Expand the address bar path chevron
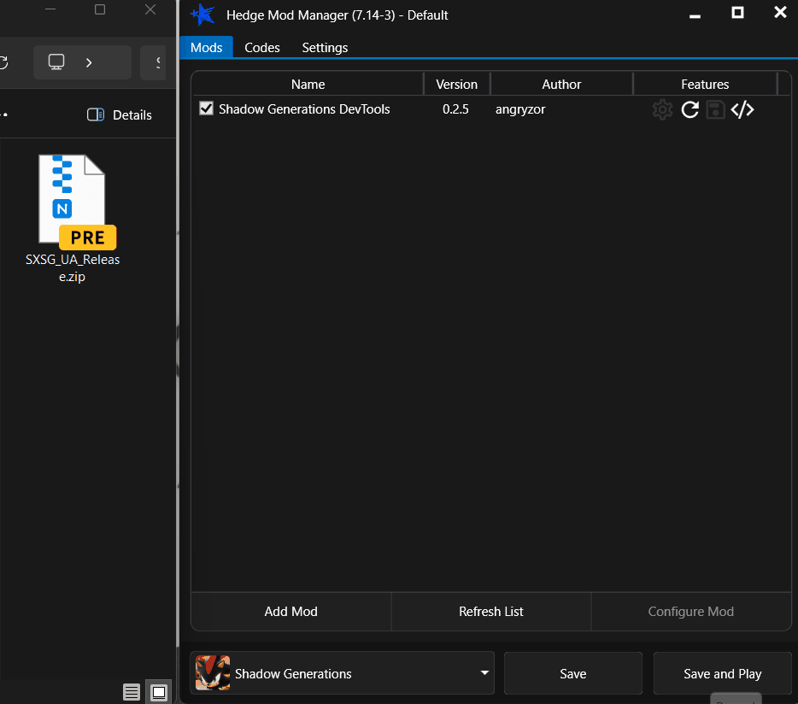This screenshot has width=798, height=704. 89,62
